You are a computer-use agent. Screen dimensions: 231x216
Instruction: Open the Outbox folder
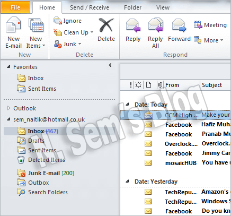click(x=33, y=183)
